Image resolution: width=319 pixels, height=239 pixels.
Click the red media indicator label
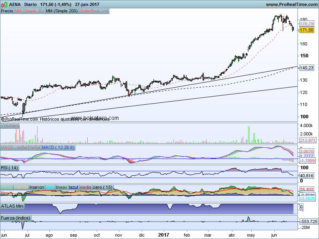coord(85,187)
